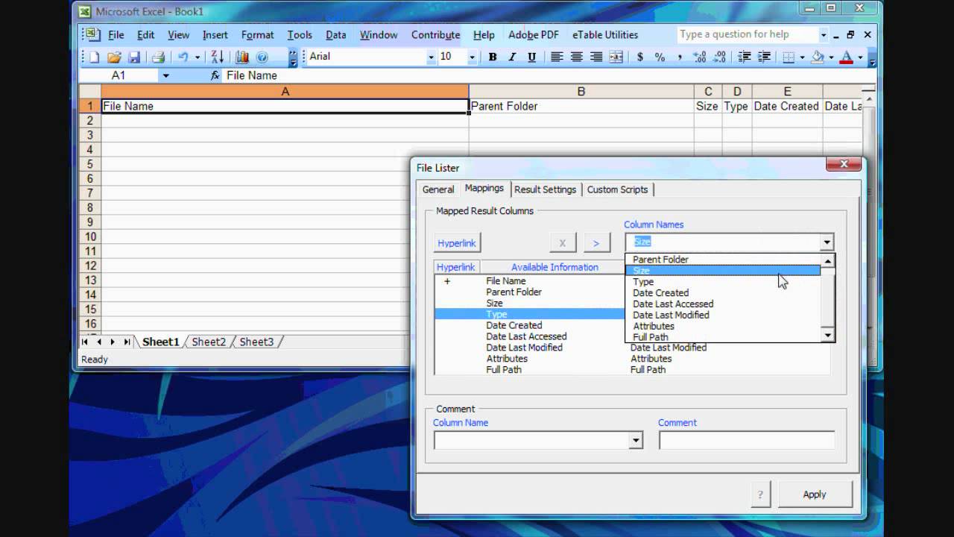Select Date Created in dropdown list
Image resolution: width=954 pixels, height=537 pixels.
point(722,292)
